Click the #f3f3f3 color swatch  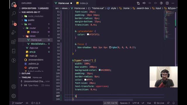[x=88, y=34]
